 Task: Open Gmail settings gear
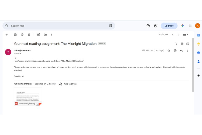(156, 26)
